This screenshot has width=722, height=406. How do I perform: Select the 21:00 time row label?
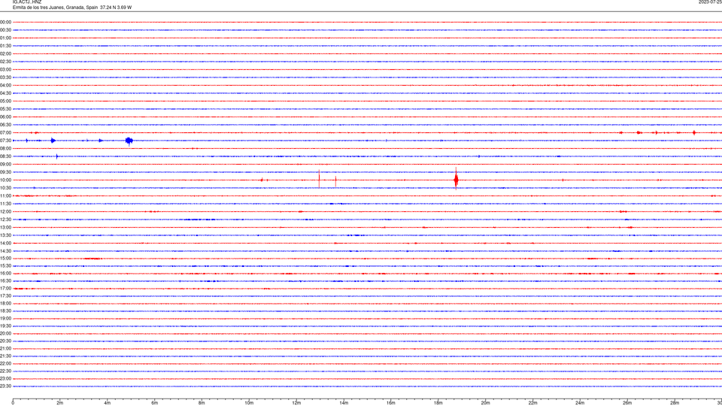tap(5, 348)
